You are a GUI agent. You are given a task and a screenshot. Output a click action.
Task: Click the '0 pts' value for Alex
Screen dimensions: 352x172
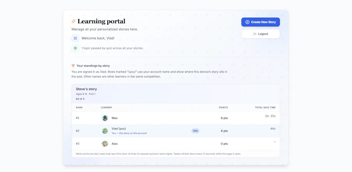(x=224, y=143)
